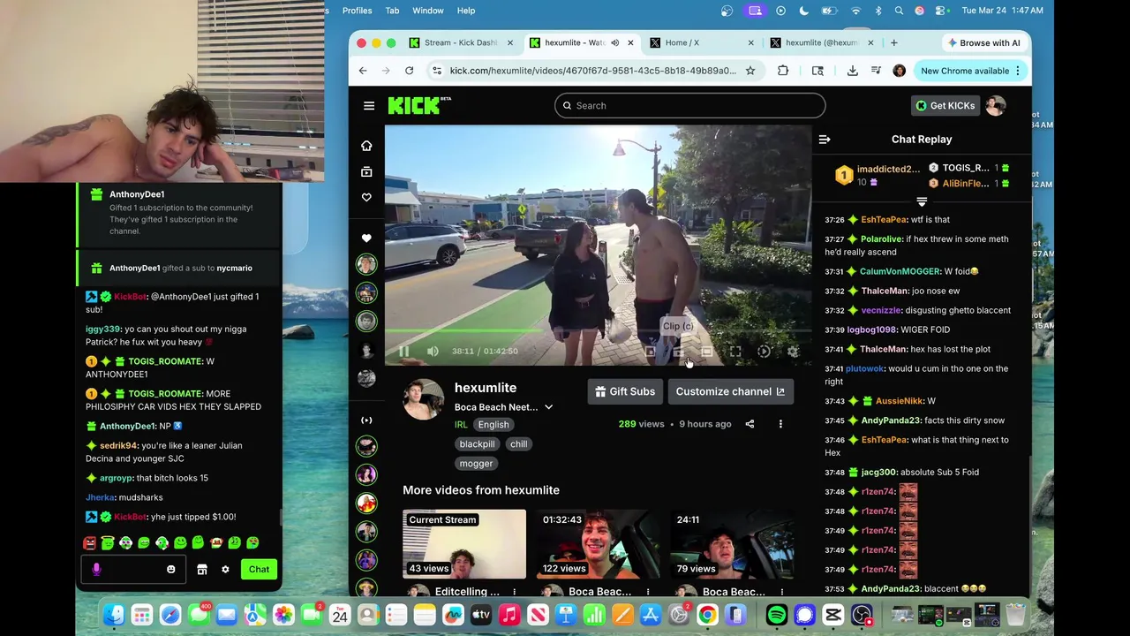Bookmark this page with star icon

[750, 71]
